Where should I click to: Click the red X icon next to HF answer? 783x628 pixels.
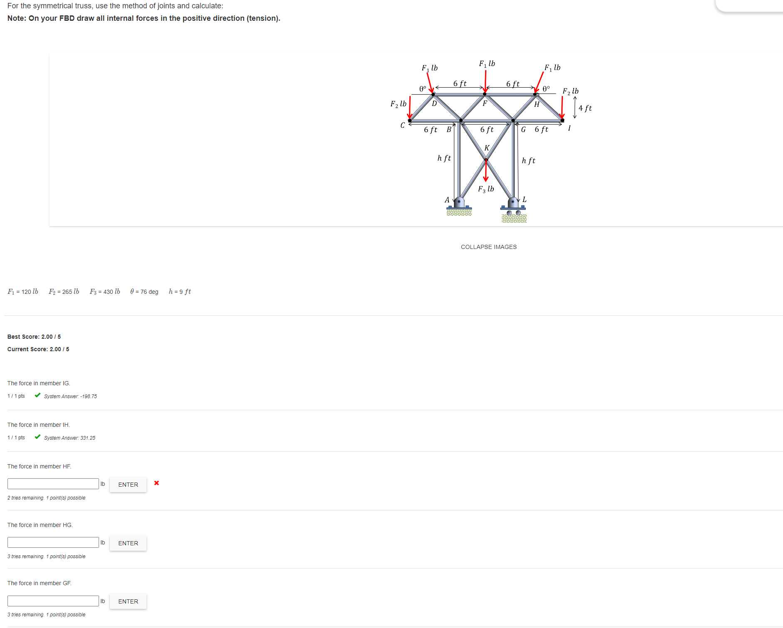[x=156, y=483]
